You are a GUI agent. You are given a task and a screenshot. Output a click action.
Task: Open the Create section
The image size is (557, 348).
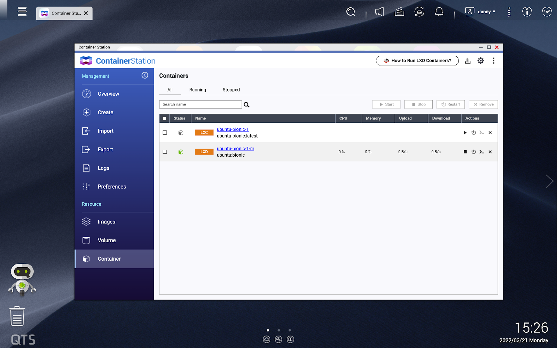click(114, 112)
